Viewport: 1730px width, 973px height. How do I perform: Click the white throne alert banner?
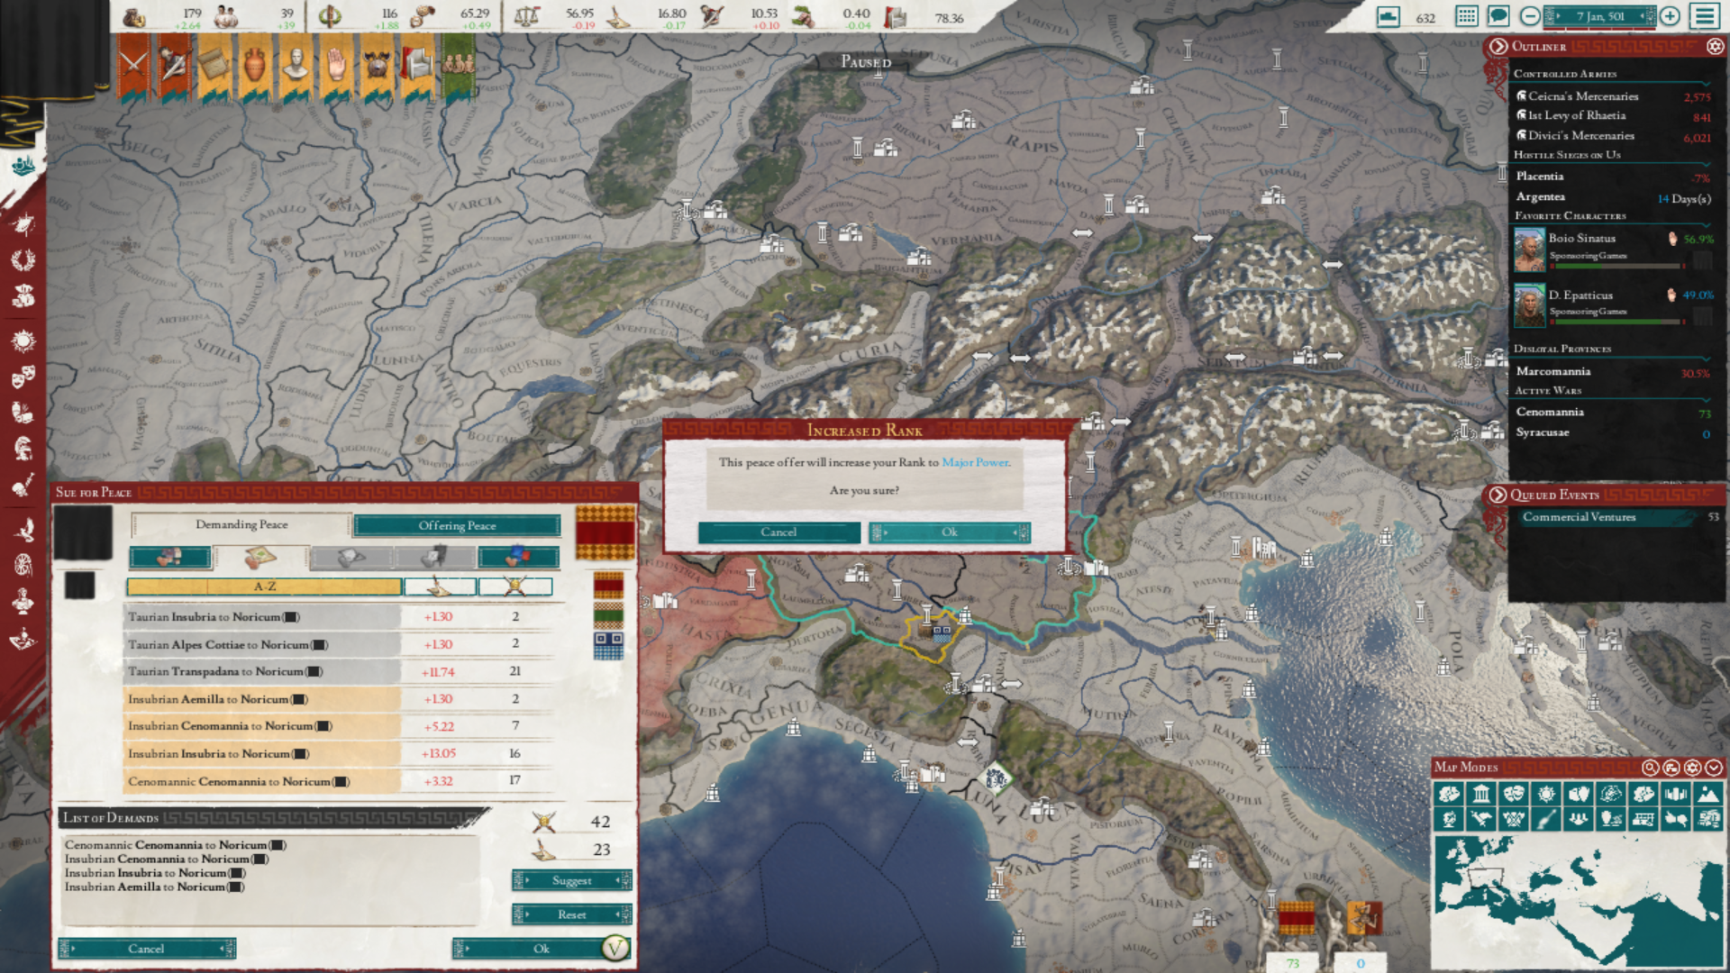(418, 67)
